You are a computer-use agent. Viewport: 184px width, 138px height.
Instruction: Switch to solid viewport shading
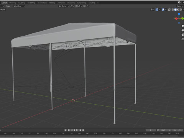click(x=176, y=10)
